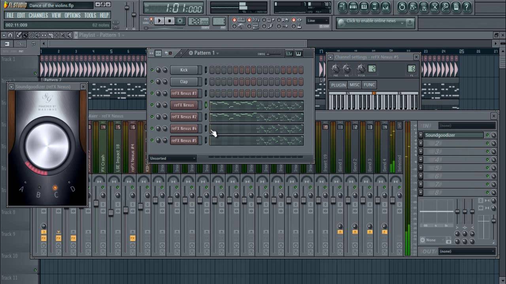Open mixer output (none) dropdown
Image resolution: width=506 pixels, height=284 pixels.
coord(466,251)
